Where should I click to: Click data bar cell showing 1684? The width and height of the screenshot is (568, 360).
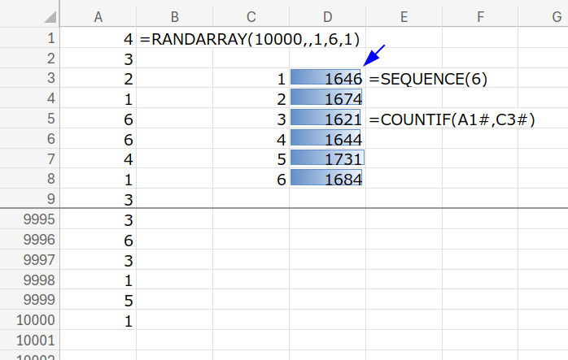click(x=326, y=179)
